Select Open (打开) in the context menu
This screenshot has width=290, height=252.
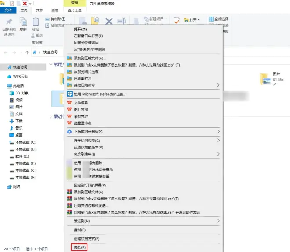point(80,30)
